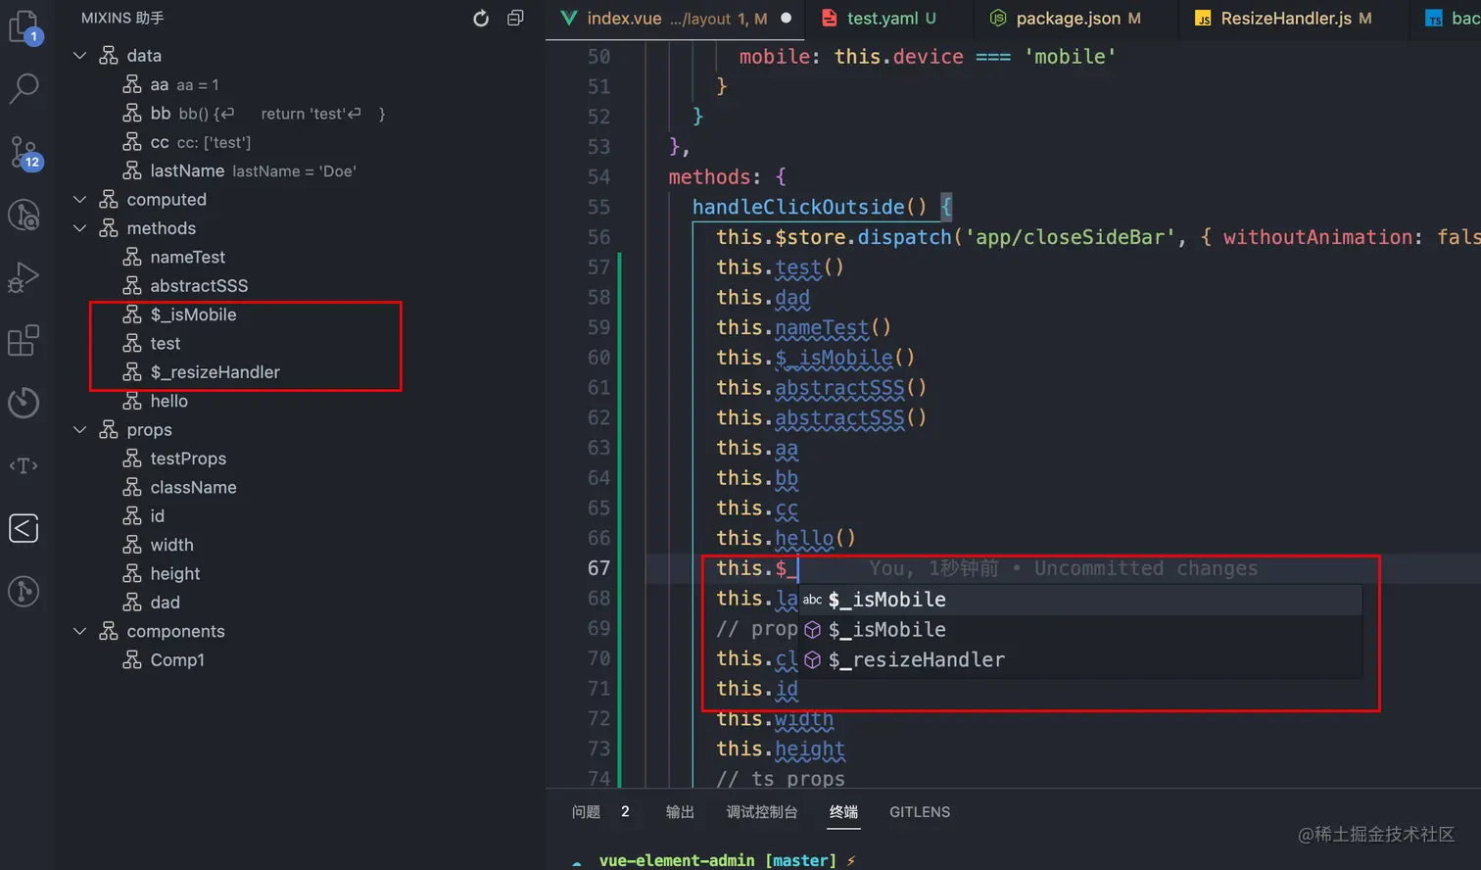The height and width of the screenshot is (870, 1481).
Task: Open the Explorer view in activity bar
Action: click(x=24, y=26)
